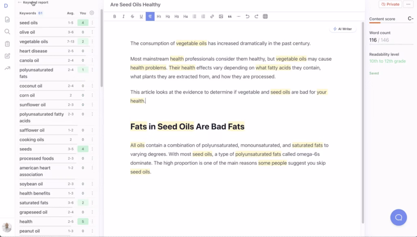Open the kebab menu for the seed oils keyword
This screenshot has width=417, height=237.
click(92, 22)
